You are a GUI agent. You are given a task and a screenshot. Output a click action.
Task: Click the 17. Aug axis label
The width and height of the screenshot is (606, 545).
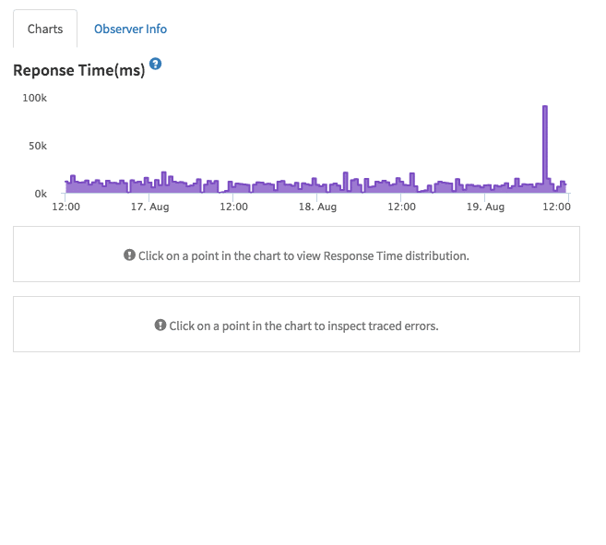point(150,207)
